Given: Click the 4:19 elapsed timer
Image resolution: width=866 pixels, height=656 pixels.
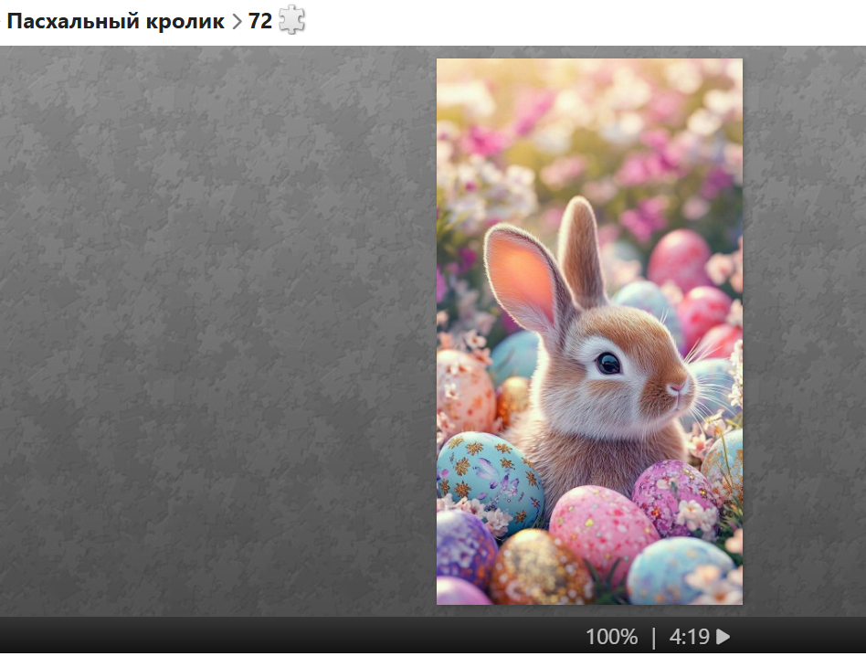Looking at the screenshot, I should (x=690, y=637).
